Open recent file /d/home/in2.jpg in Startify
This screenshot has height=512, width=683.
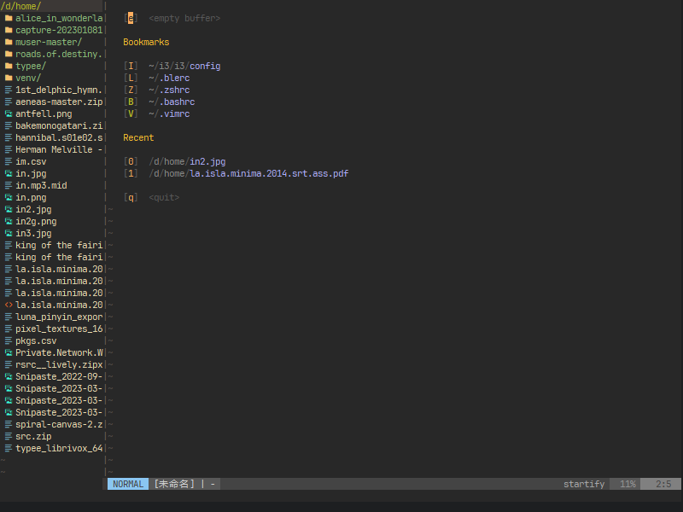point(187,161)
